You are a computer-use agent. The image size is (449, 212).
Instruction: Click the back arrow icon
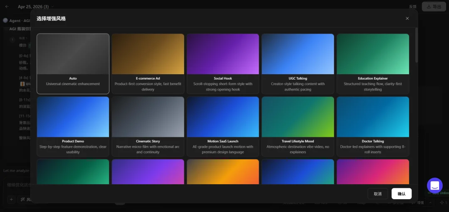click(7, 7)
